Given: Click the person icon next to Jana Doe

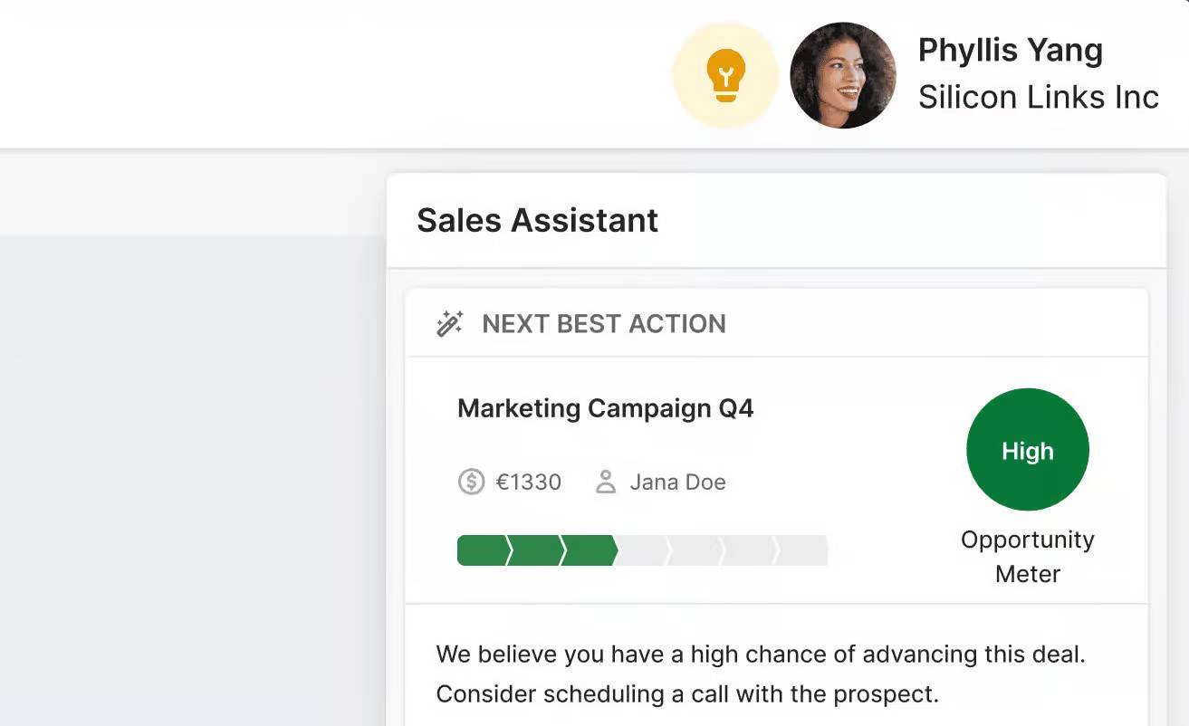Looking at the screenshot, I should (x=605, y=482).
